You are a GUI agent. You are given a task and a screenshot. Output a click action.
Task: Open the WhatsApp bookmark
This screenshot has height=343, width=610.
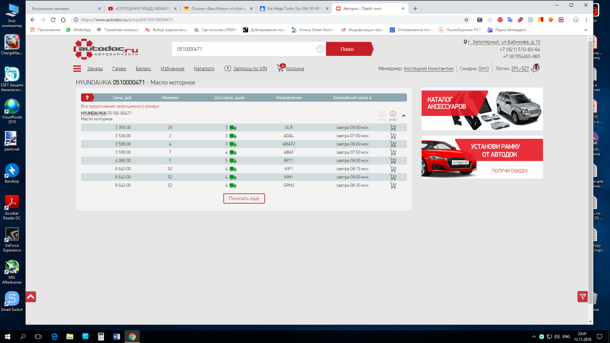[x=78, y=30]
